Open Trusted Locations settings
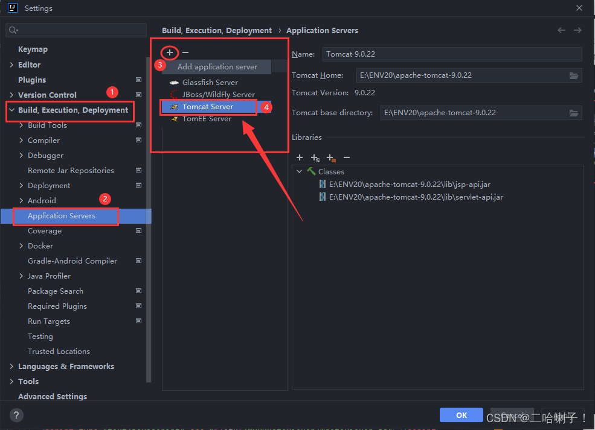The image size is (595, 430). 59,352
